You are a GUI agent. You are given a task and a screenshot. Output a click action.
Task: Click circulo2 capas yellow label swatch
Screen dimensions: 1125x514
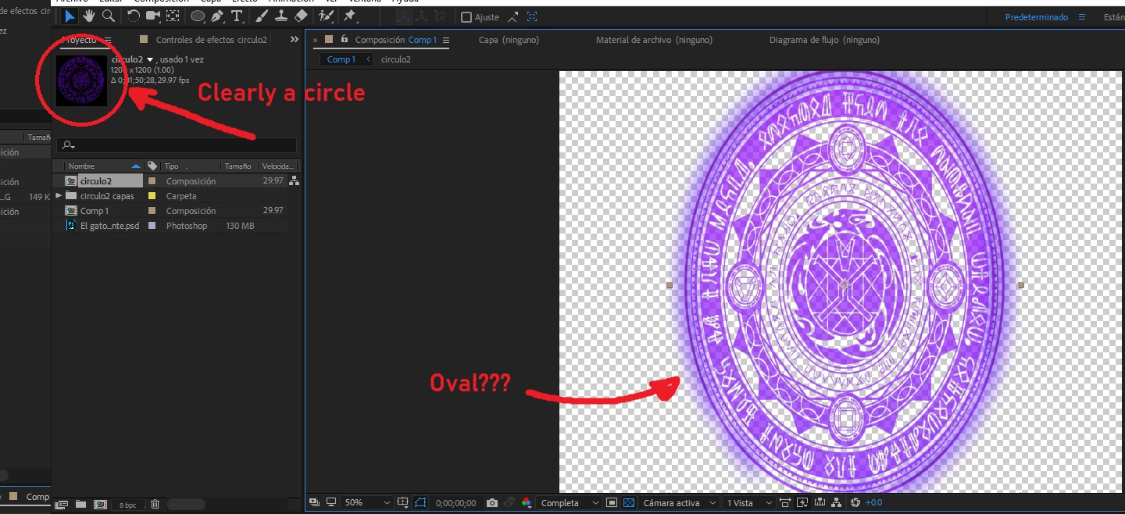pos(152,196)
